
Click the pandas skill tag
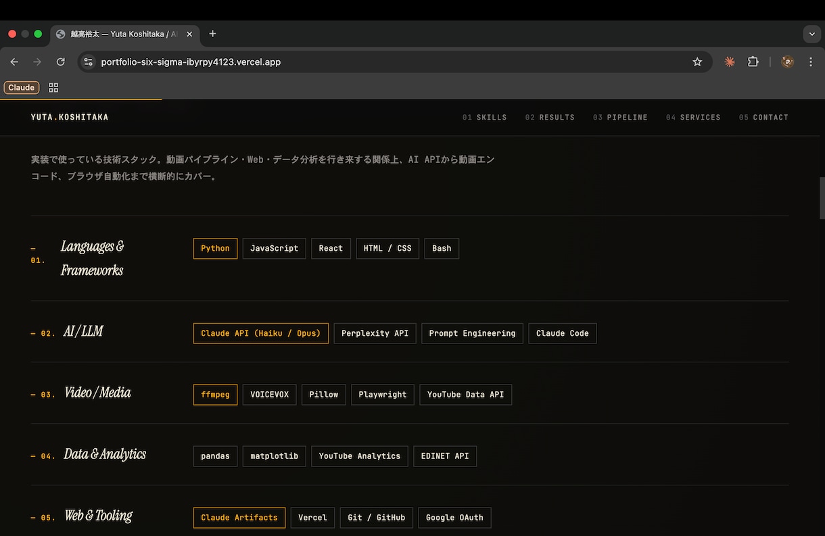[x=215, y=456]
